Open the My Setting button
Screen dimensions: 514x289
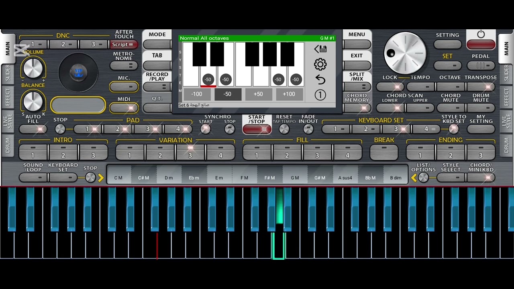click(481, 129)
